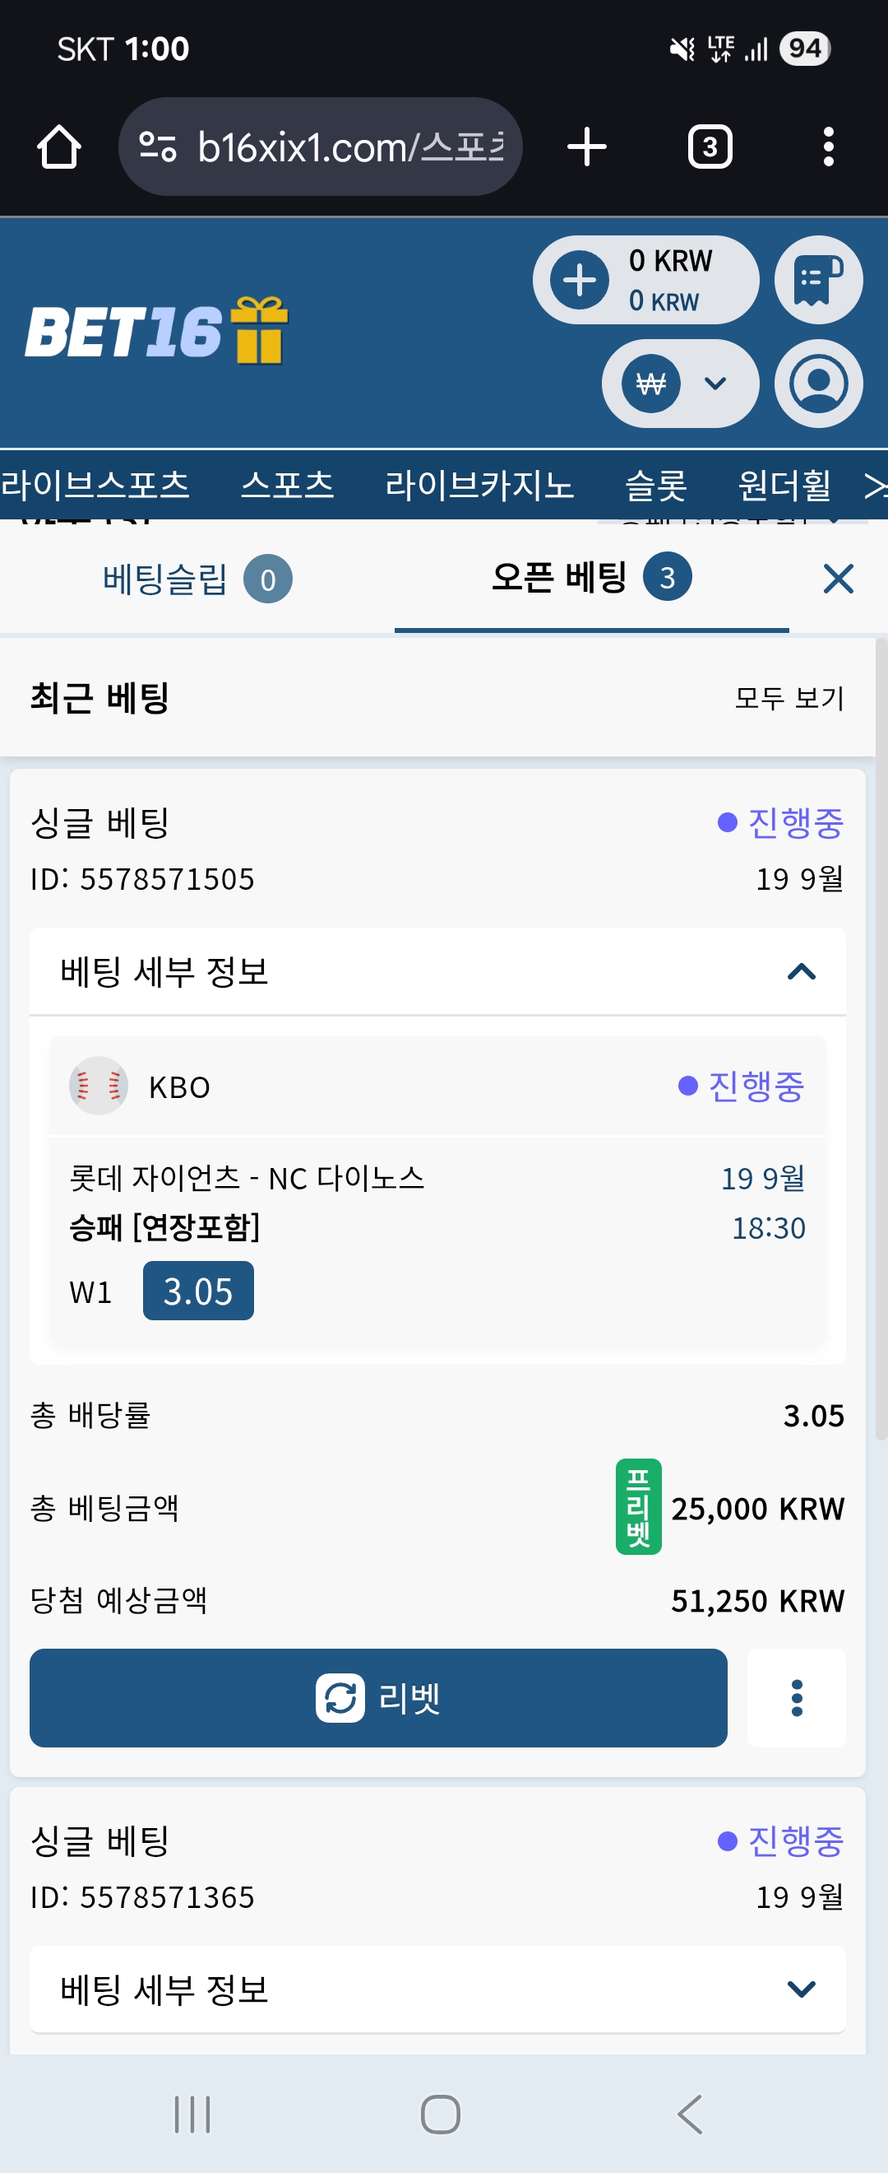
Task: Go to 라이브카지노 menu
Action: [479, 485]
